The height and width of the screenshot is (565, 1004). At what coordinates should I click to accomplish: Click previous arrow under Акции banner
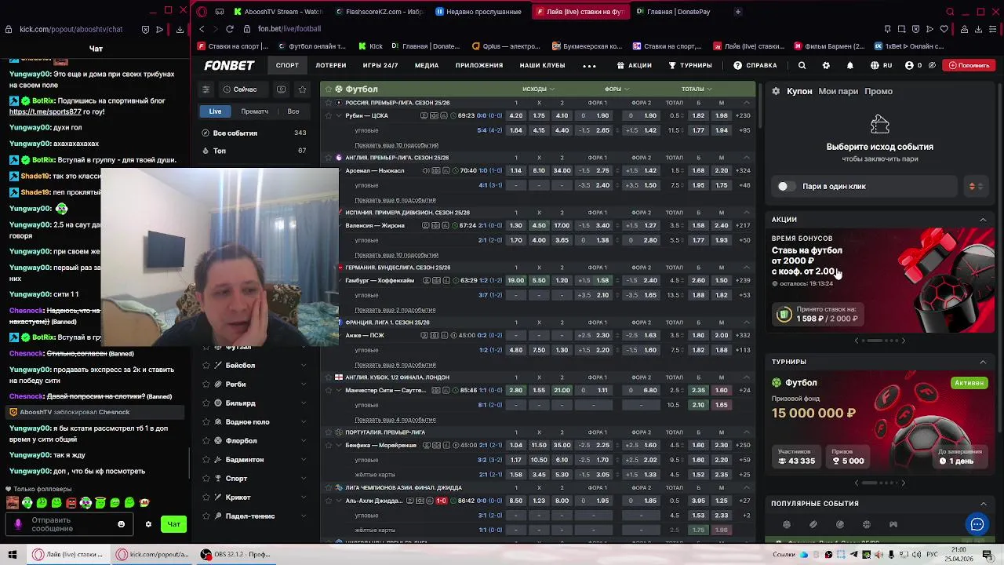tap(857, 341)
